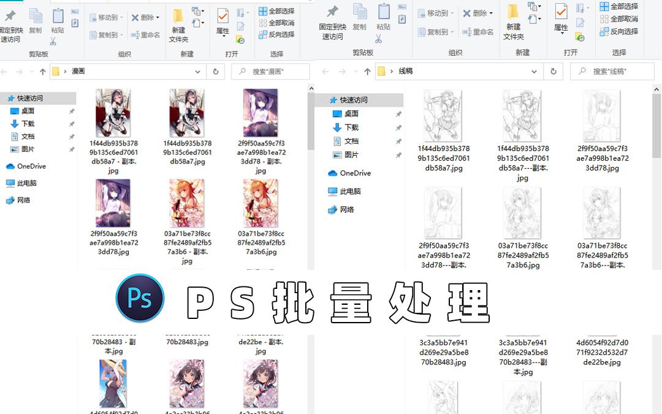Viewport: 662px width, 414px height.
Task: Open 历史记录 history icon in 线稿 ribbon
Action: (x=580, y=37)
